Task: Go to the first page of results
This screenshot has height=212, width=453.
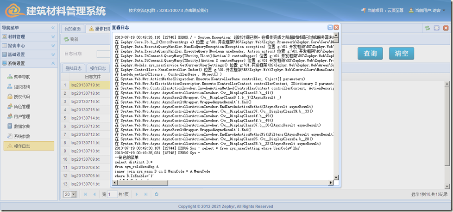Action: 85,194
